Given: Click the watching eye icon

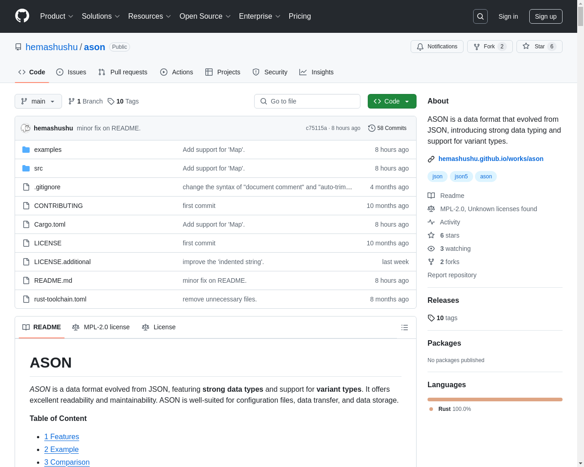Looking at the screenshot, I should tap(431, 249).
